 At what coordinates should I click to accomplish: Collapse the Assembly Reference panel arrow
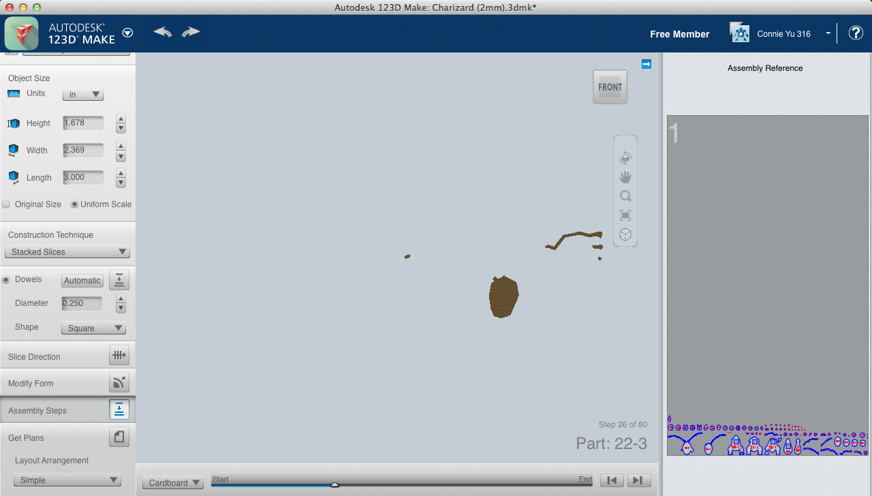click(647, 64)
